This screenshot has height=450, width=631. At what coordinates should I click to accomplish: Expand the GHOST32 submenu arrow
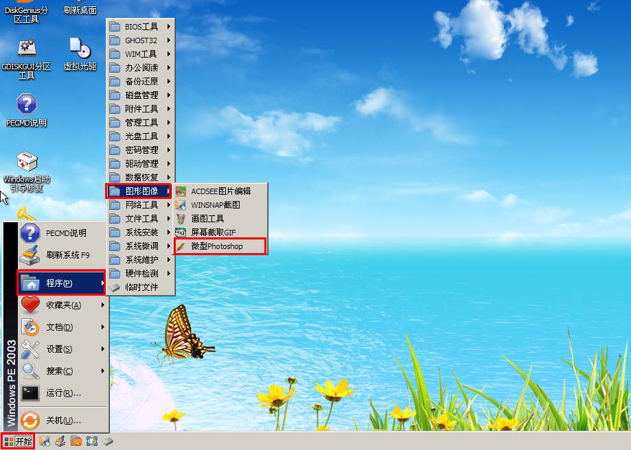click(169, 40)
